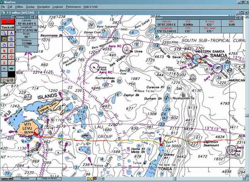Select the red circular go-to tool
Screen dimensions: 249x182
11,51
